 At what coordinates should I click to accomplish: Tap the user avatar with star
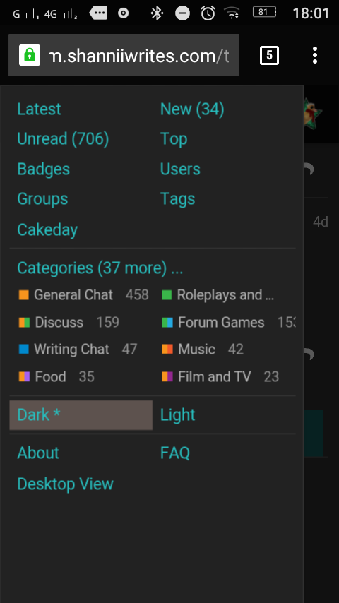coord(313,114)
